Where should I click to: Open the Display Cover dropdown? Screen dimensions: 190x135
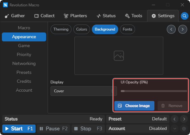84,91
